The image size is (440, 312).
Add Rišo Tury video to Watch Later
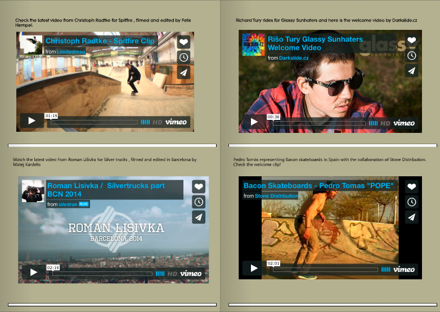coord(412,56)
